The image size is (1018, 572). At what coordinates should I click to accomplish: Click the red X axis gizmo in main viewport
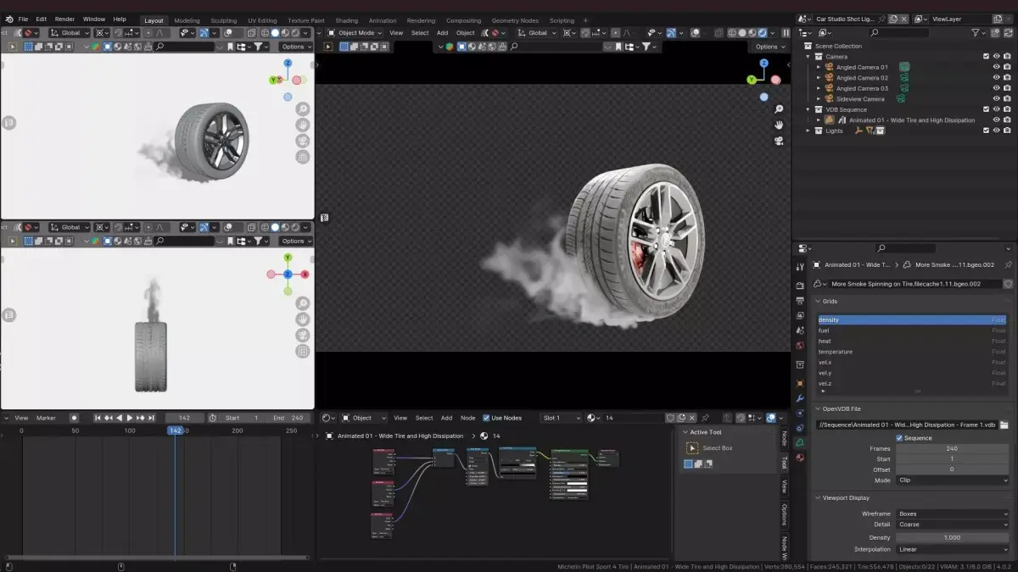[x=775, y=80]
